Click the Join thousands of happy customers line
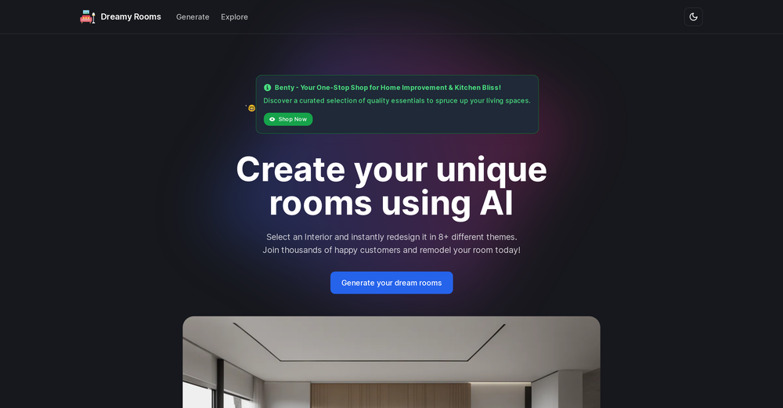Viewport: 783px width, 408px height. 391,250
